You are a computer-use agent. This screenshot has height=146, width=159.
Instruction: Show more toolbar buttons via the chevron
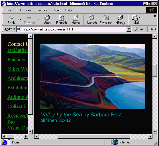tap(155, 16)
